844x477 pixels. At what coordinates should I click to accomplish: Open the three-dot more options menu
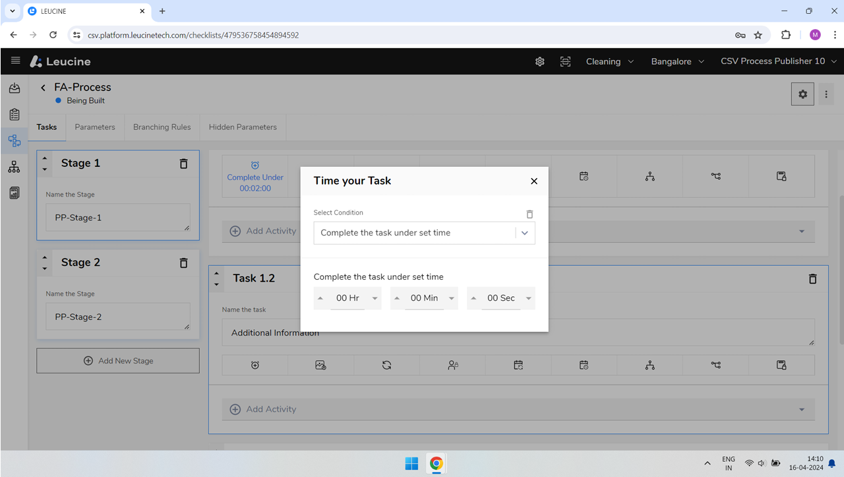coord(826,94)
